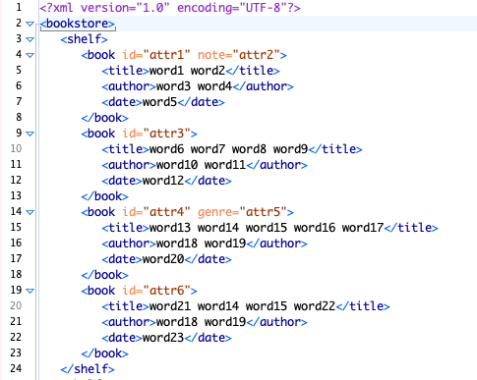Collapse the book attr3 fold triangle
This screenshot has width=477, height=380.
[x=30, y=134]
